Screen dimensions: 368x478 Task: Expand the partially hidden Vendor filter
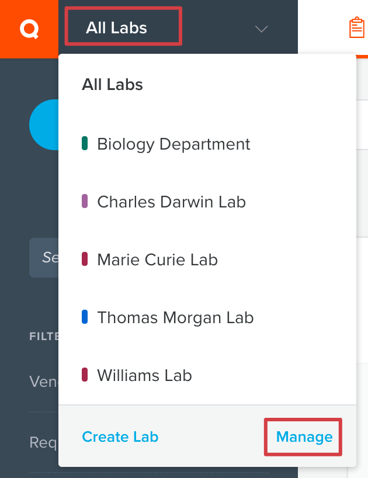point(44,382)
